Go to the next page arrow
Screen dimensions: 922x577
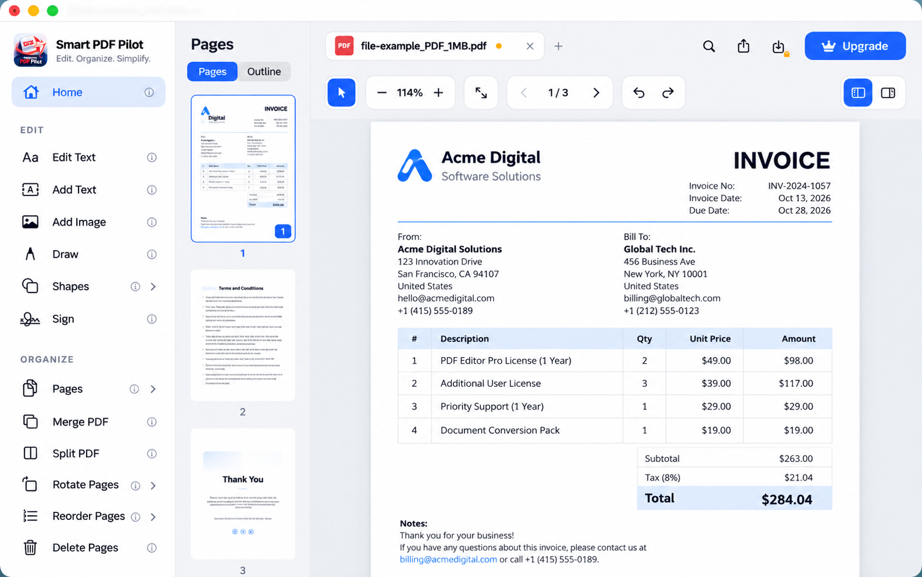(x=596, y=92)
